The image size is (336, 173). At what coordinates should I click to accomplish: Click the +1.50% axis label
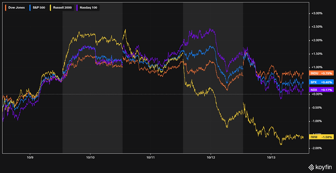pyautogui.click(x=317, y=54)
